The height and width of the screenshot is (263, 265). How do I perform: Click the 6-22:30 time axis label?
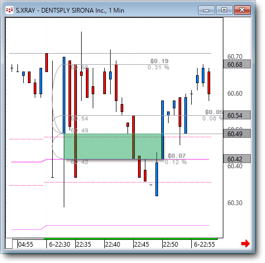(x=60, y=244)
